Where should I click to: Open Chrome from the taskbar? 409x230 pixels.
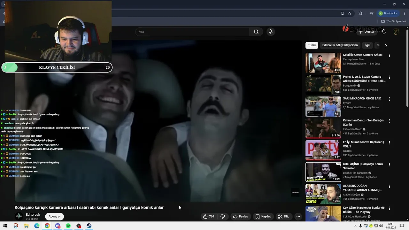(x=47, y=226)
